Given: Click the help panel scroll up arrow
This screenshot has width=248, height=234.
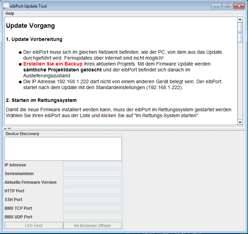Looking at the screenshot, I should pyautogui.click(x=240, y=20).
